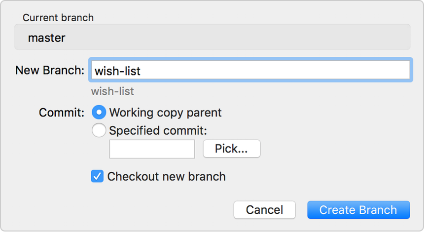Toggle the Checkout new branch checkbox
This screenshot has height=232, width=424.
tap(98, 176)
